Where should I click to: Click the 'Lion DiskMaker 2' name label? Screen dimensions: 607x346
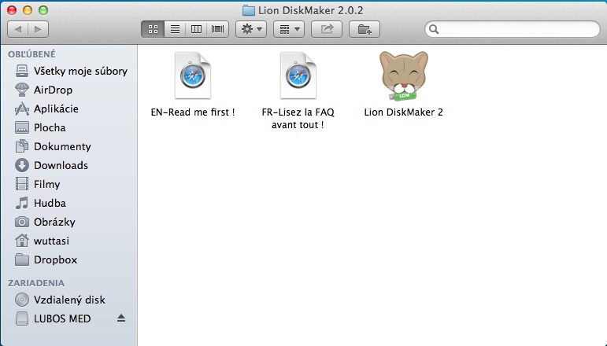pos(403,112)
